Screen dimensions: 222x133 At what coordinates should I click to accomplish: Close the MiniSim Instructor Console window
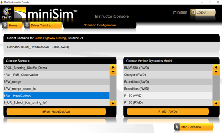pos(218,2)
